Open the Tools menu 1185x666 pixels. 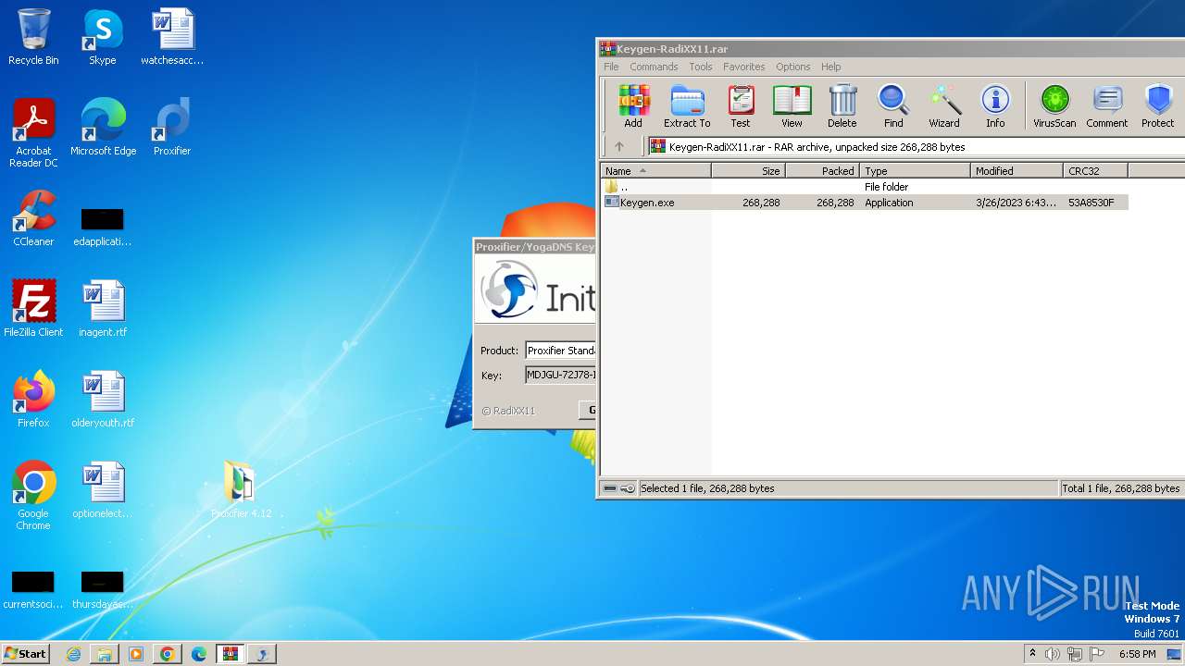[701, 67]
